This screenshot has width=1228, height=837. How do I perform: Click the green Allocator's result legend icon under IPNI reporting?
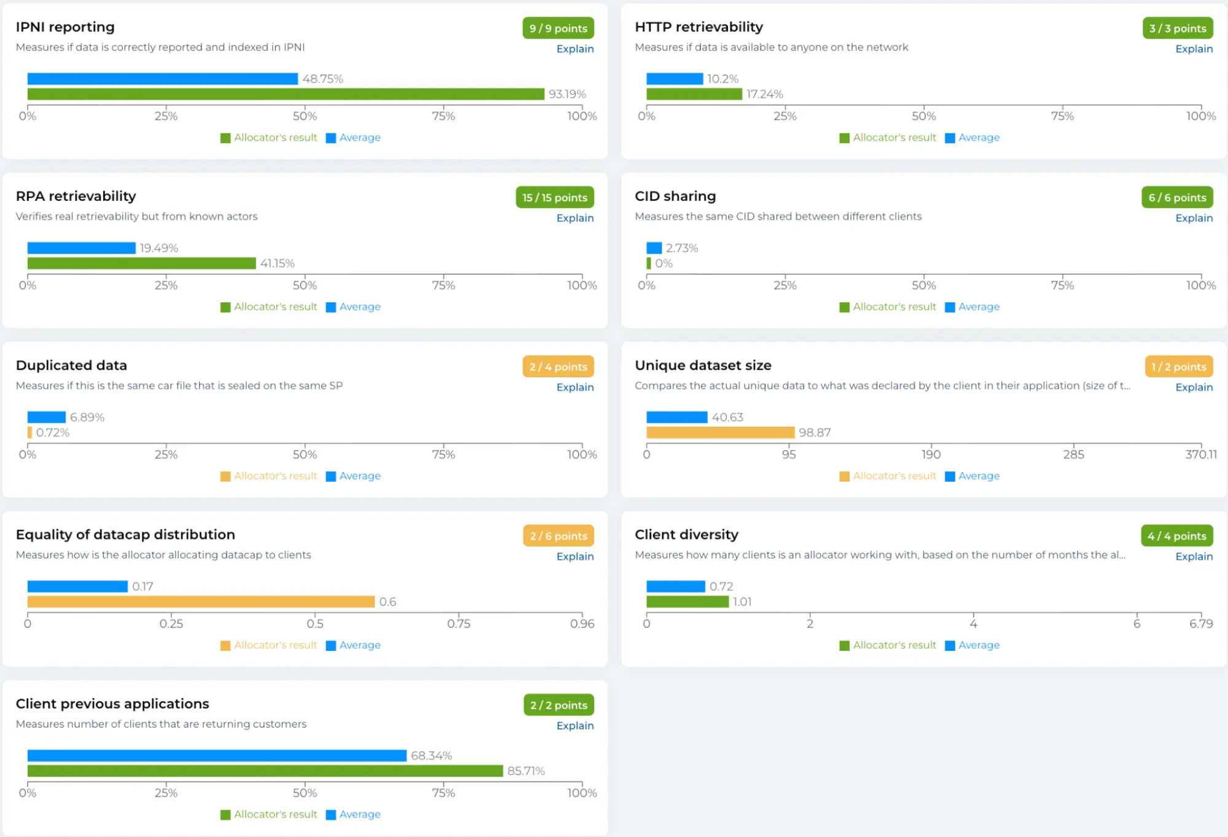(226, 137)
